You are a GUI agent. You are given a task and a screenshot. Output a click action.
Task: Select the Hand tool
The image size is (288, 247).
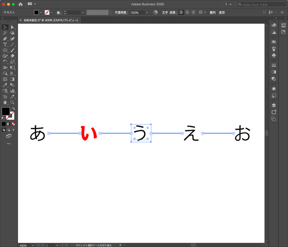click(x=5, y=102)
